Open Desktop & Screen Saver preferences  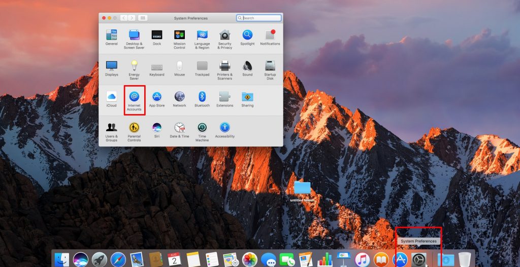[134, 40]
